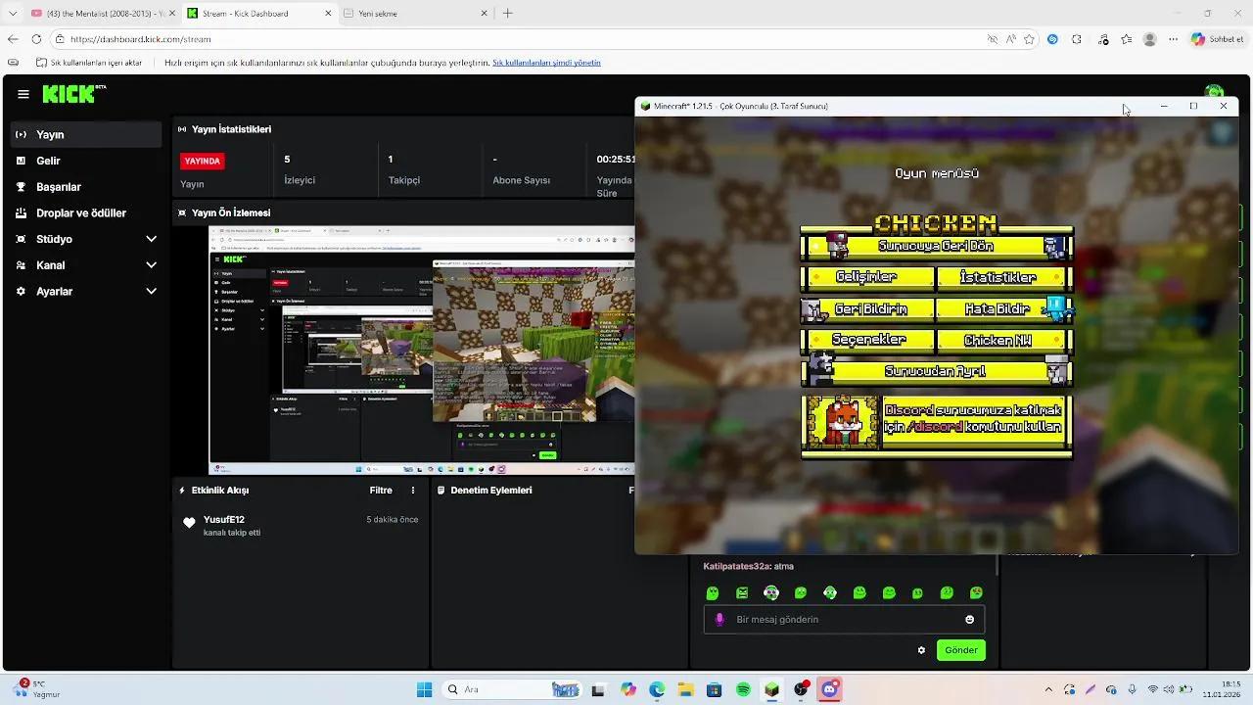Viewport: 1253px width, 705px height.
Task: Click the Minecraft icon on the taskbar
Action: (x=771, y=688)
